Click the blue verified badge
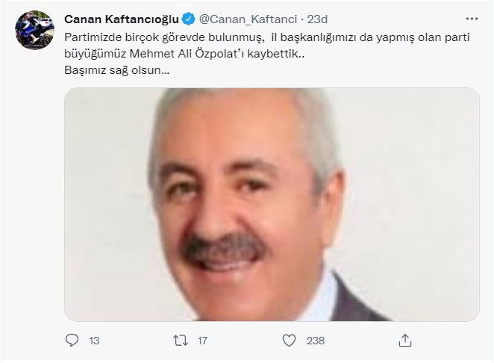Image resolution: width=494 pixels, height=363 pixels. point(189,19)
